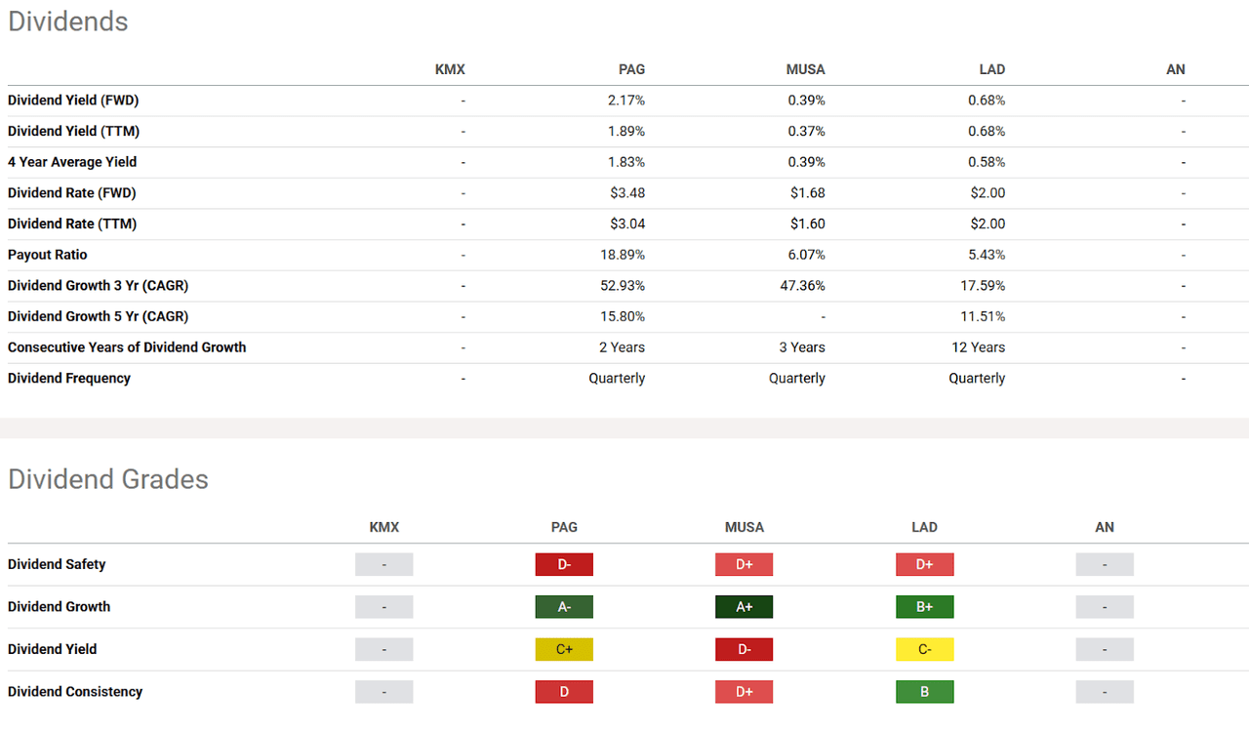
Task: Click the Dividend Frequency row label
Action: 69,379
